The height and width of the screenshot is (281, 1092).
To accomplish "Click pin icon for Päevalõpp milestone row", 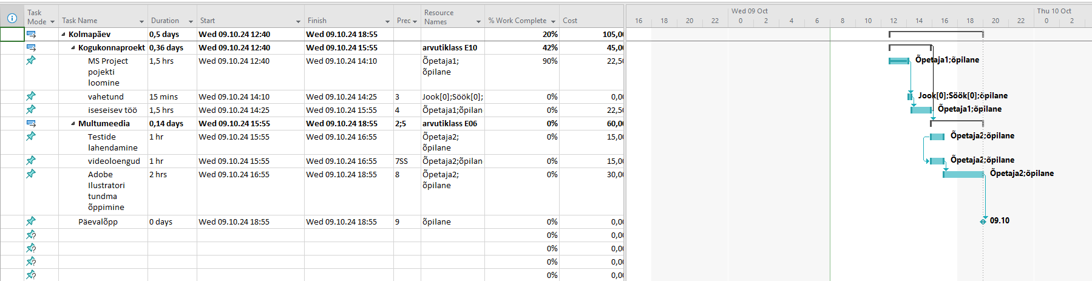I will (x=31, y=221).
